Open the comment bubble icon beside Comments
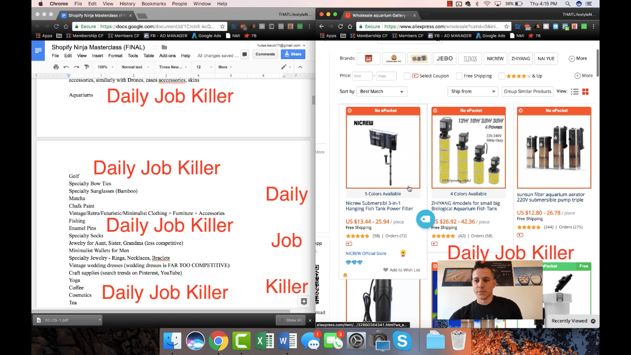The height and width of the screenshot is (355, 631). (245, 54)
